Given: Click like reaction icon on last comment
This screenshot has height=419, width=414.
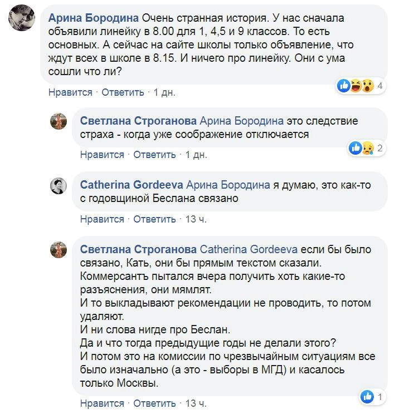Looking at the screenshot, I should [367, 397].
